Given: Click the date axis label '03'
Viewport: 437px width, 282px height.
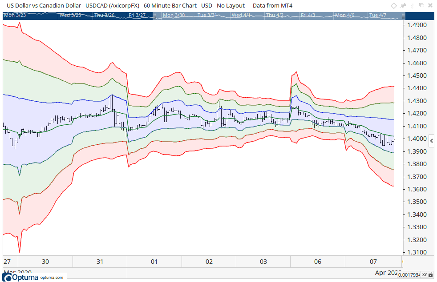Looking at the screenshot, I should click(263, 262).
